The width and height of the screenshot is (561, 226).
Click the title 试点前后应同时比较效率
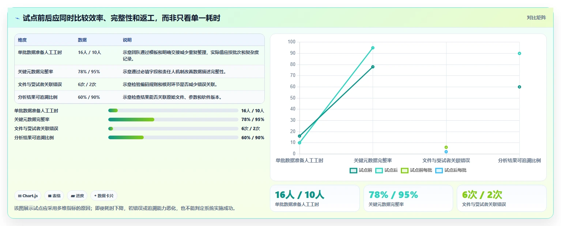click(121, 18)
